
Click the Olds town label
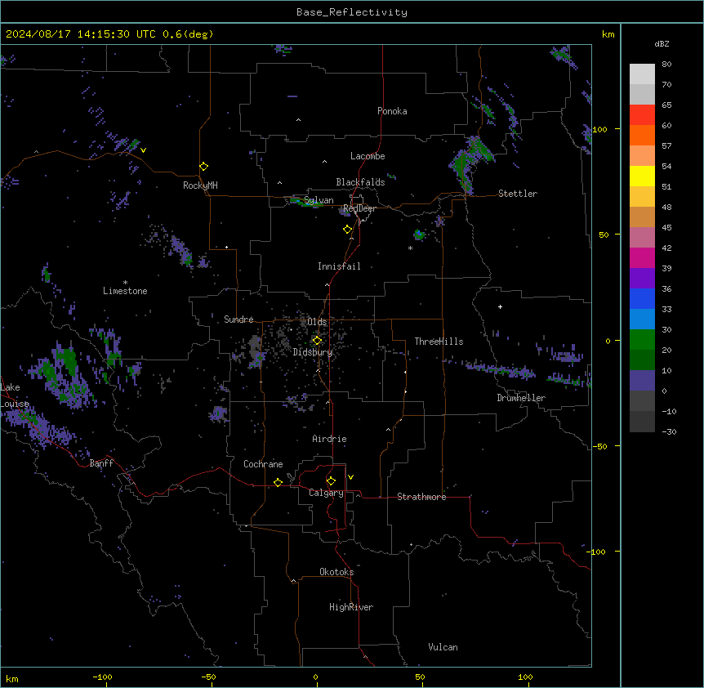(x=317, y=322)
